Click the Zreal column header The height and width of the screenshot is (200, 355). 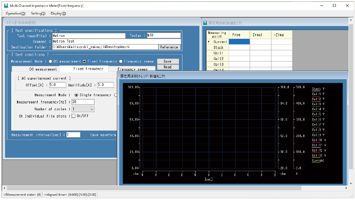260,35
